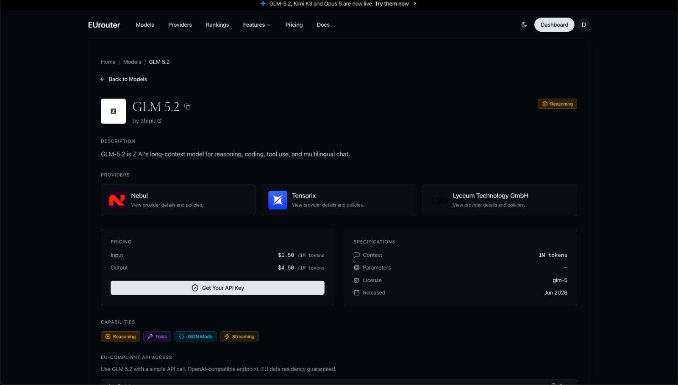Click the Reasoning capability tag
The image size is (678, 385).
click(120, 336)
